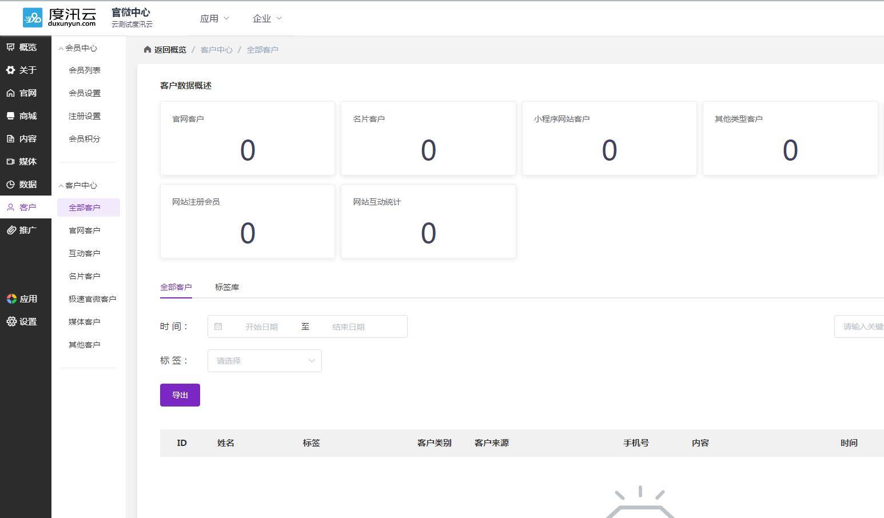The width and height of the screenshot is (884, 518).
Task: Open 名片客户 in the side menu
Action: (85, 276)
